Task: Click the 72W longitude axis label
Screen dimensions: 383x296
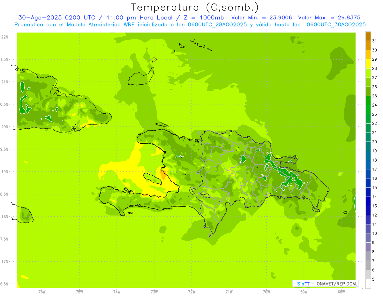Action: coord(191,292)
